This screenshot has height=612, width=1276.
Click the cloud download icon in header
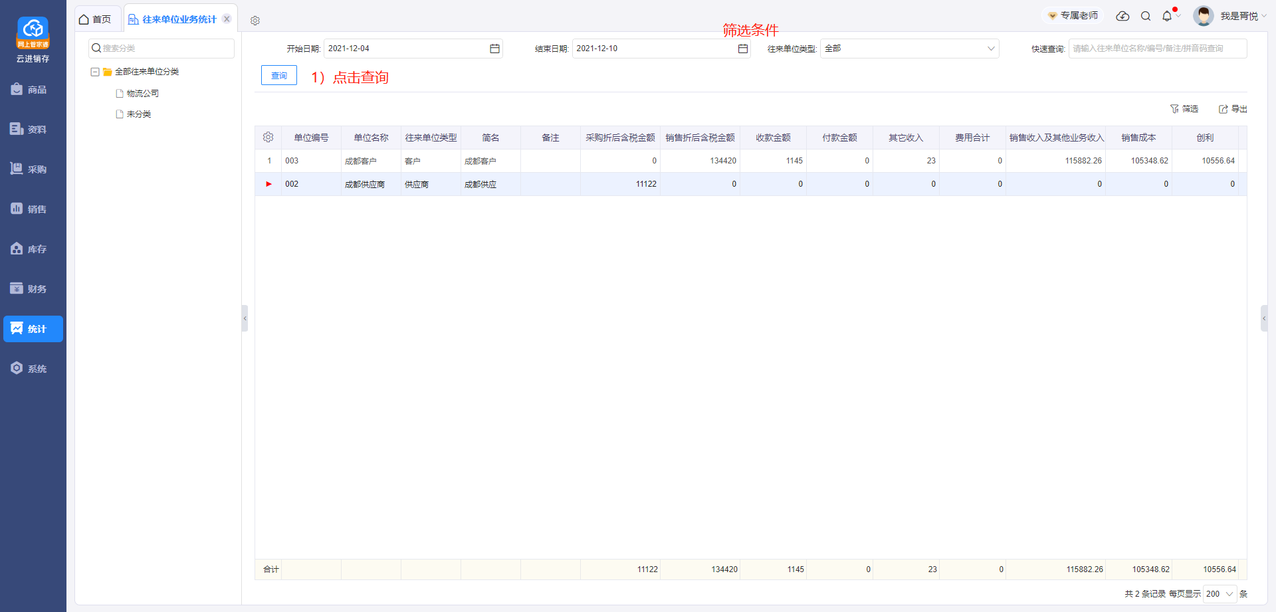click(1122, 16)
